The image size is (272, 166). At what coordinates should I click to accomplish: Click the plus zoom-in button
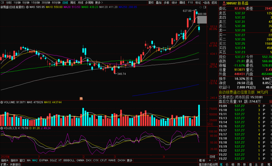point(209,160)
